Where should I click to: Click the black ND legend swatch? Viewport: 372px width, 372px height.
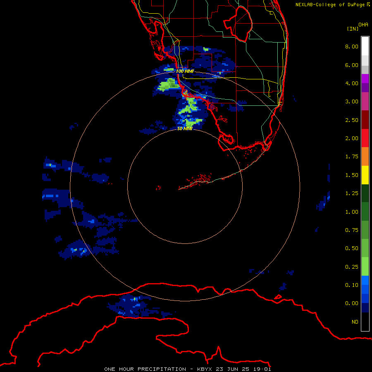(365, 322)
